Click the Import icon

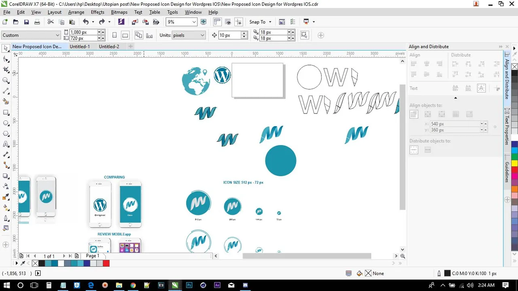click(135, 22)
